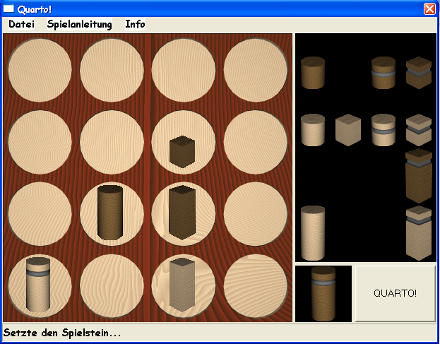Place piece on board row two, column two
This screenshot has height=344, width=440.
tap(112, 142)
